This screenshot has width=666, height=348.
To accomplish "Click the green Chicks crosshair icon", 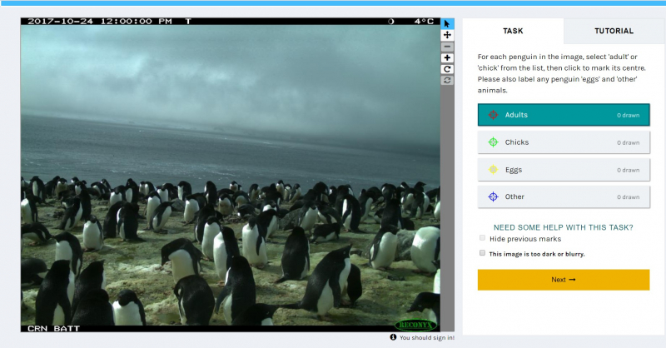I will tap(493, 142).
